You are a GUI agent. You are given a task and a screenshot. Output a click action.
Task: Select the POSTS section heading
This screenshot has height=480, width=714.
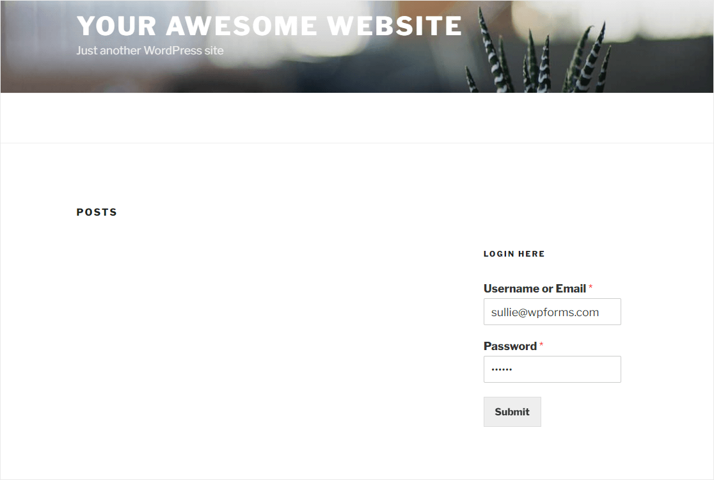[97, 212]
